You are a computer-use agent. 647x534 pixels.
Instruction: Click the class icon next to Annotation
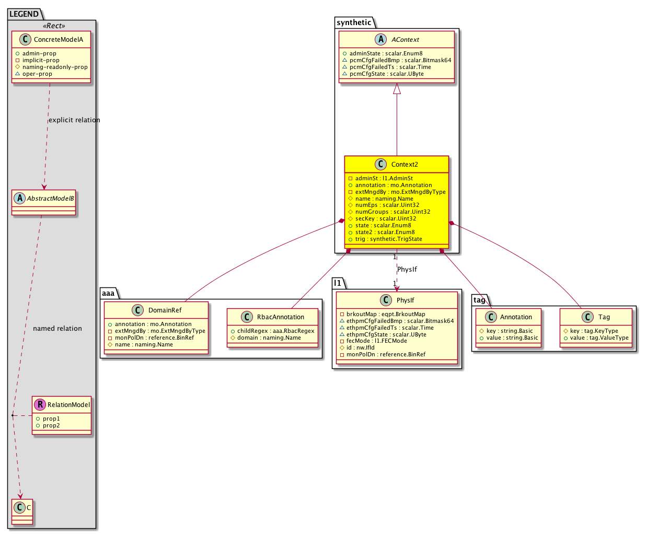point(491,317)
